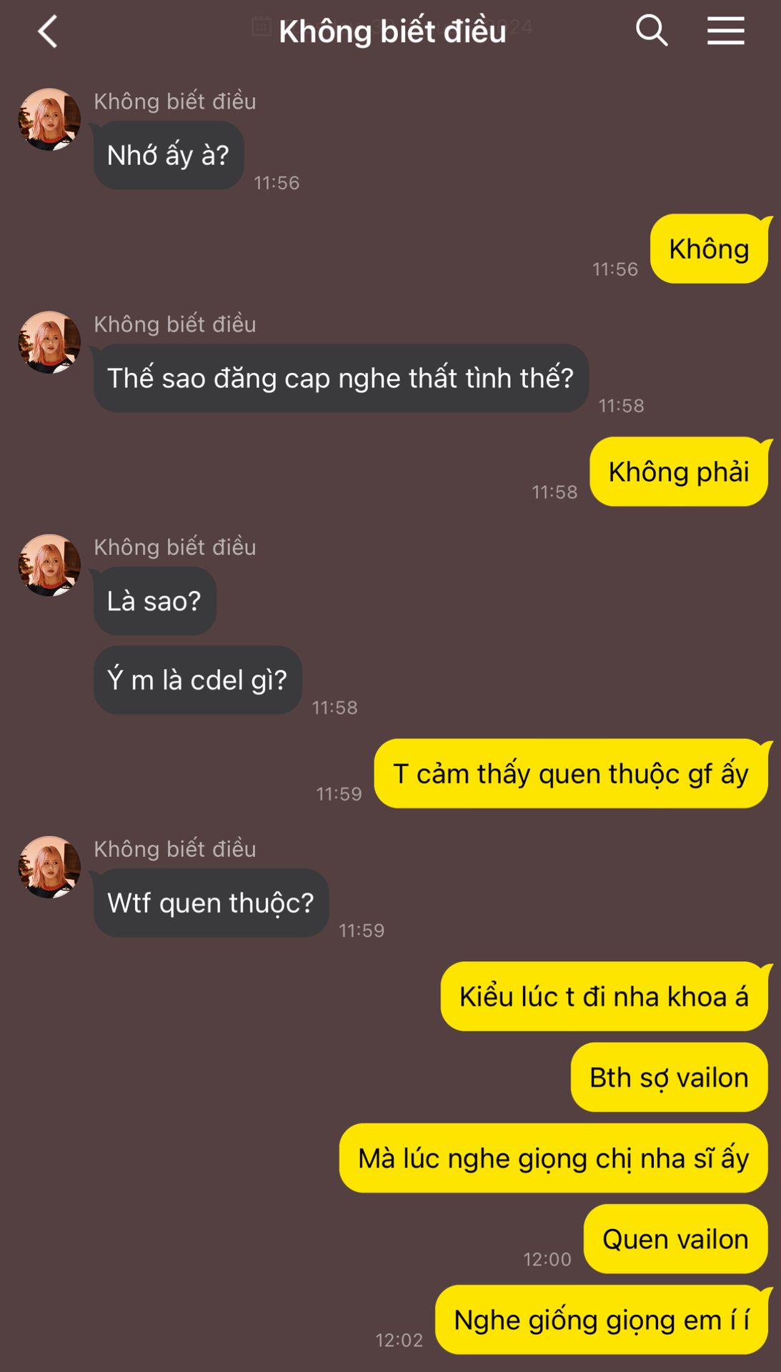This screenshot has width=781, height=1372.
Task: Tap the calendar icon behind the title
Action: point(262,26)
